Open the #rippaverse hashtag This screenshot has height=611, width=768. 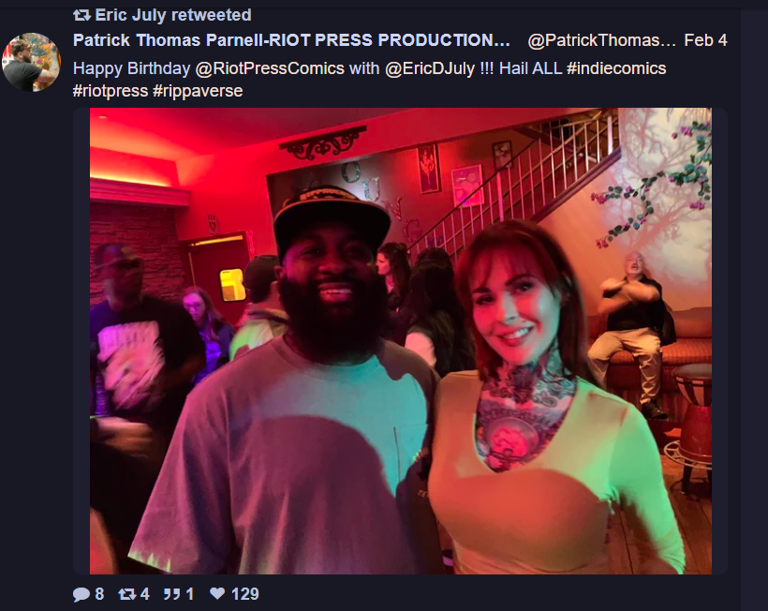pyautogui.click(x=198, y=91)
